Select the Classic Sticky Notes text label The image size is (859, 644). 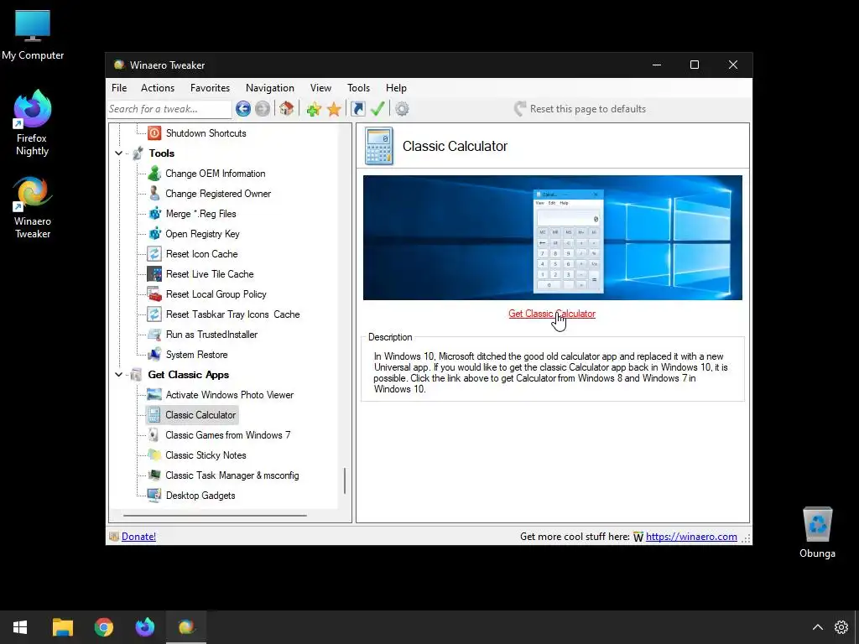[x=206, y=455]
